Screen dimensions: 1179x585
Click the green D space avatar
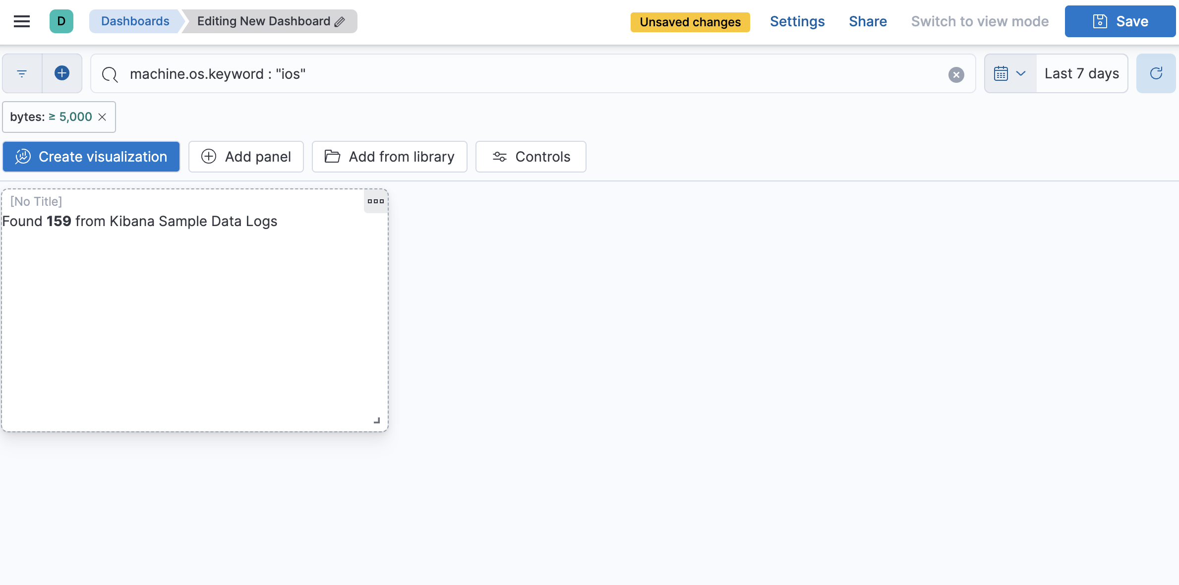(x=61, y=21)
